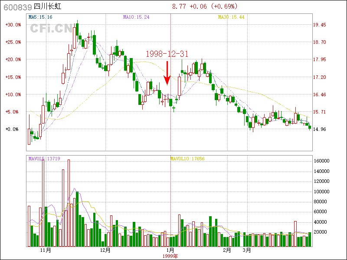Click the +15.0% axis label
The height and width of the screenshot is (260, 347).
click(x=13, y=77)
